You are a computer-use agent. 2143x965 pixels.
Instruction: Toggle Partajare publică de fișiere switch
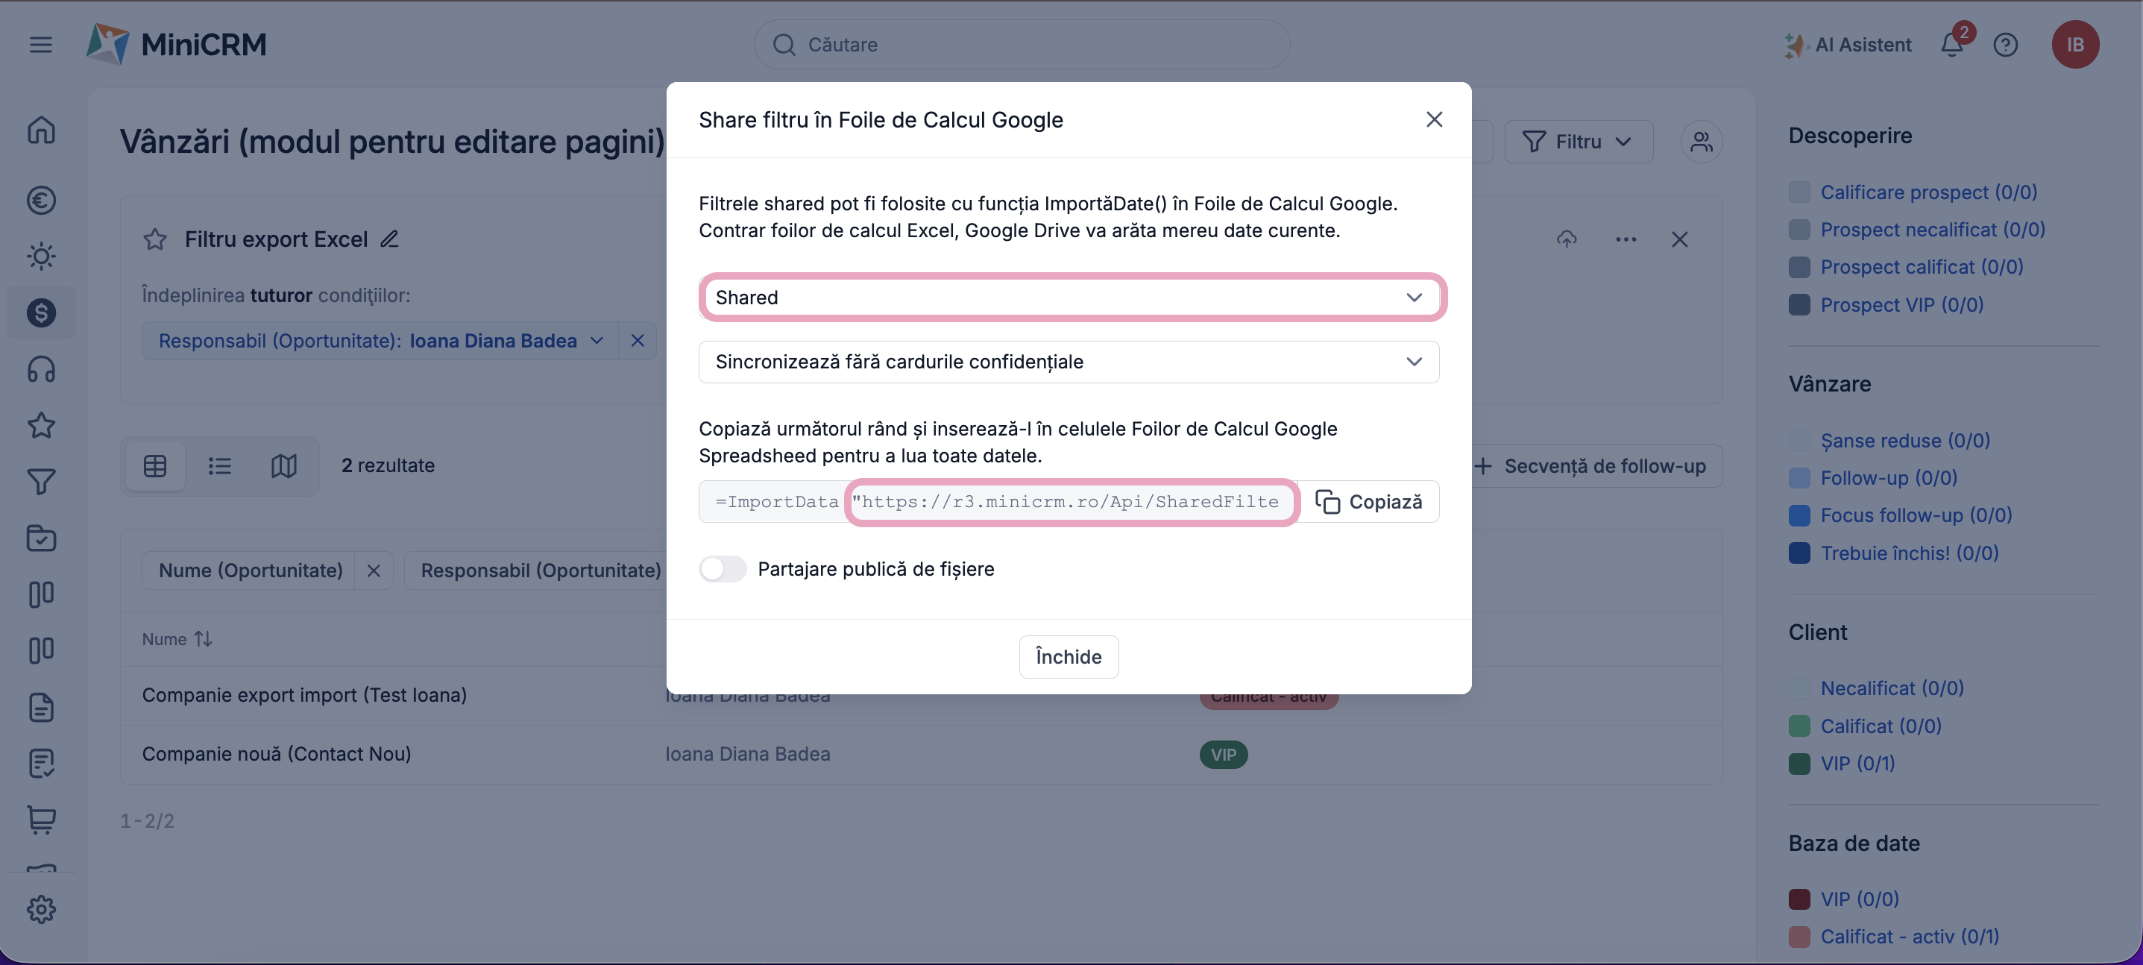(x=722, y=569)
